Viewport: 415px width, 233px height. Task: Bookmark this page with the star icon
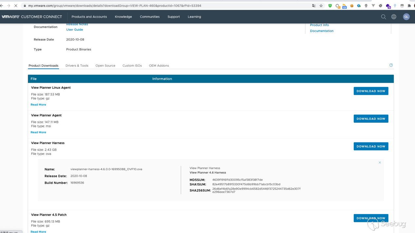pos(321,6)
